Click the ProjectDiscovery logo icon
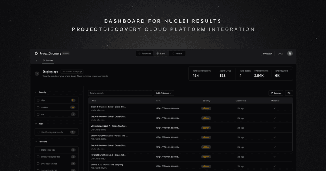This screenshot has width=326, height=171. click(x=36, y=53)
